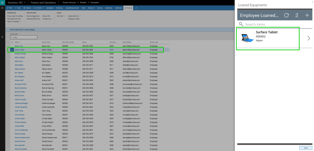The image size is (314, 151).
Task: Add new loaned equipment with plus icon
Action: coord(307,15)
